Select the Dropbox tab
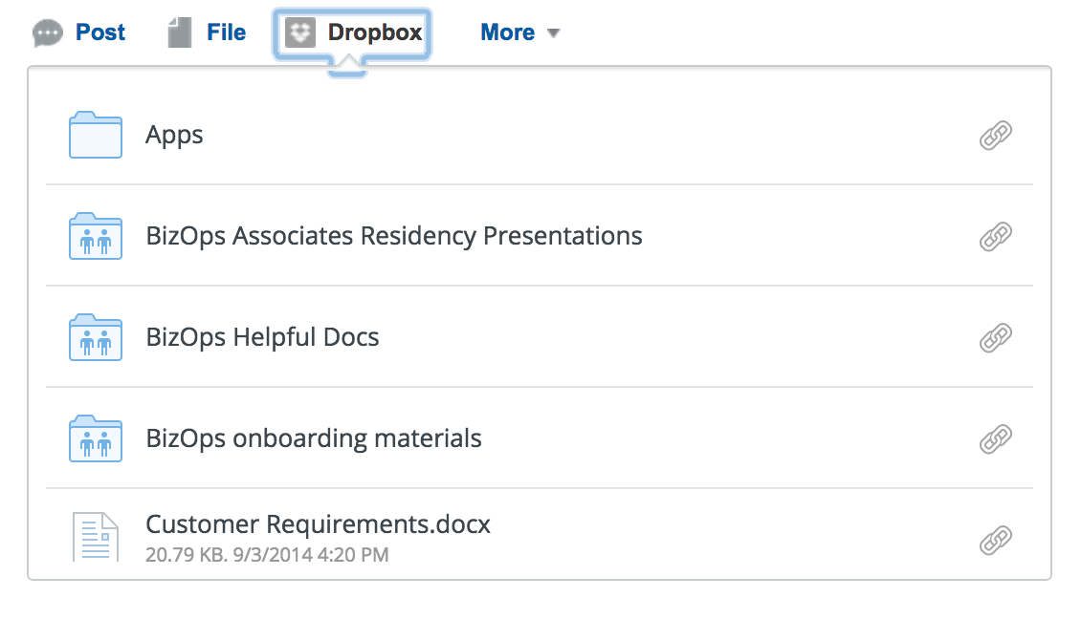 pos(374,32)
